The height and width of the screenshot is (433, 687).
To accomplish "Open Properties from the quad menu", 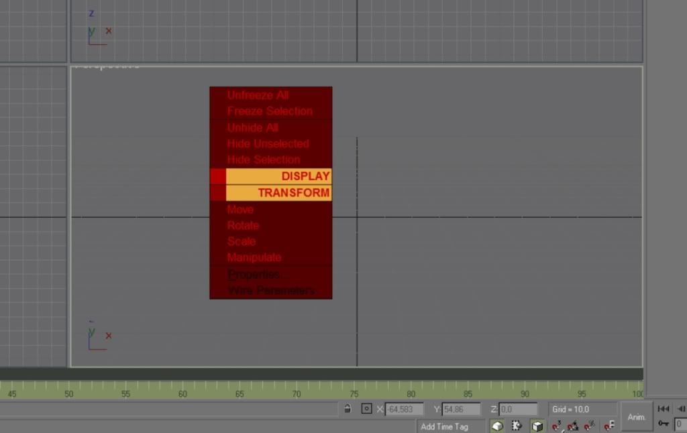I will pos(271,274).
